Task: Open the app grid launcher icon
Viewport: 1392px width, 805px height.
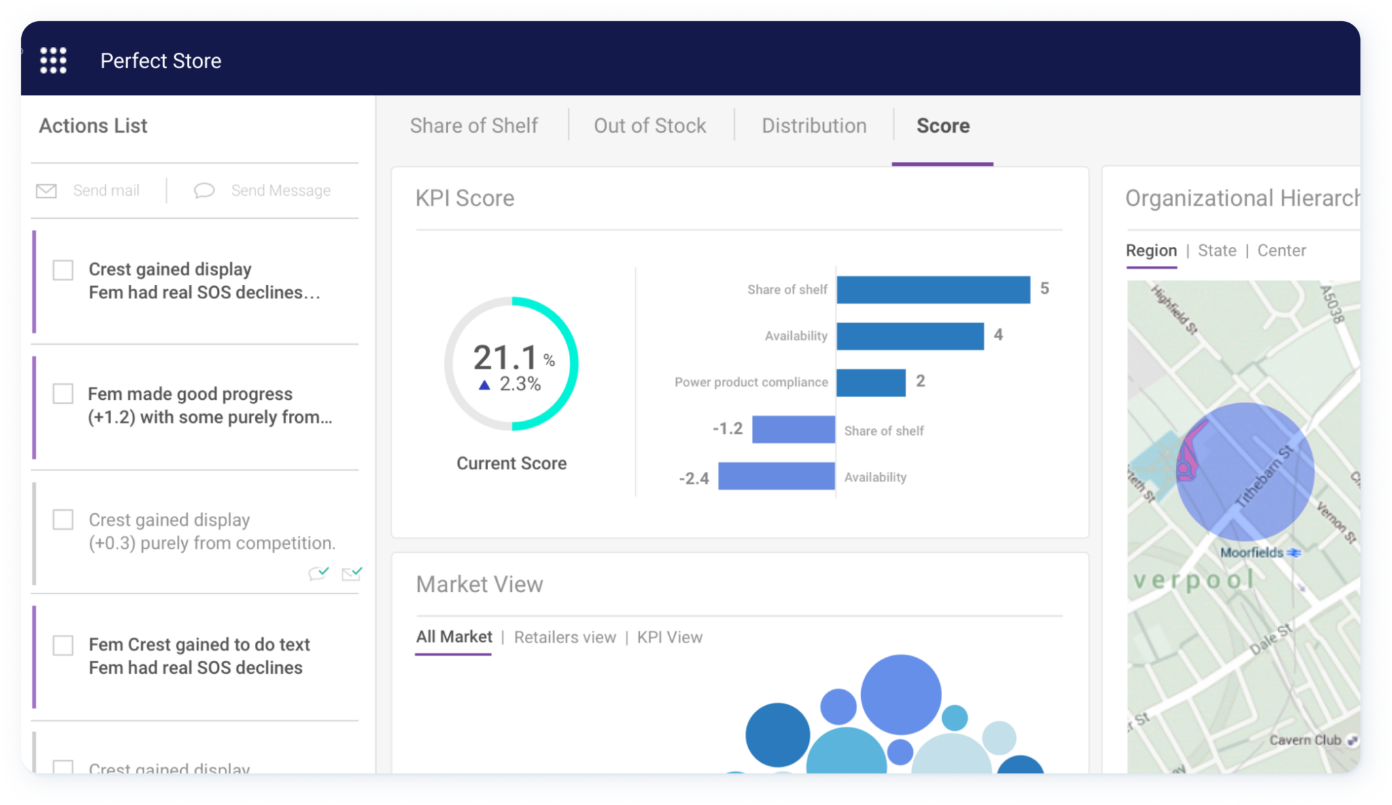Action: click(53, 61)
